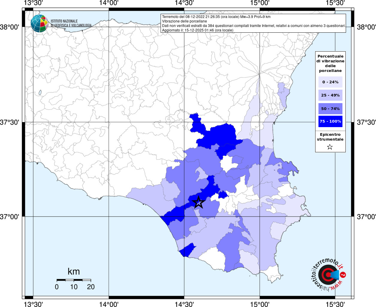Click the earthquake title line with Mw=3.9
Viewport: 376px width, 307px height.
click(216, 17)
